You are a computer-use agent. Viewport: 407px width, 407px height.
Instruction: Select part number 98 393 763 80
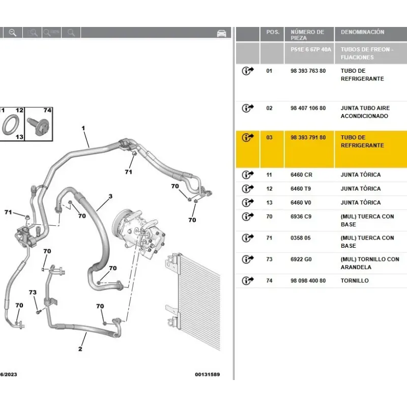tap(308, 71)
